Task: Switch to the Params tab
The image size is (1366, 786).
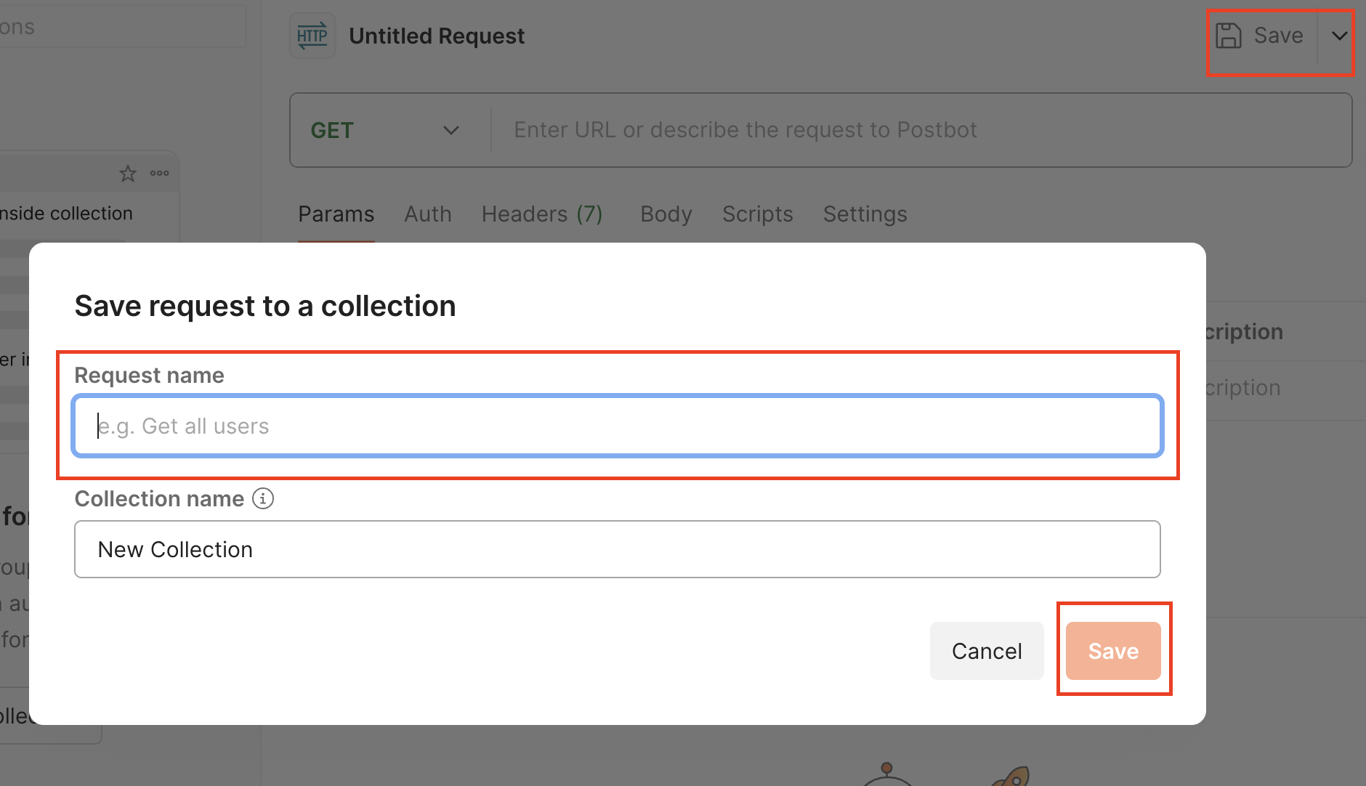Action: tap(336, 214)
